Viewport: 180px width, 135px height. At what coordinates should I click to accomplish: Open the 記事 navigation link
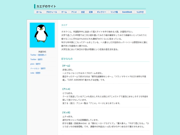point(91,12)
